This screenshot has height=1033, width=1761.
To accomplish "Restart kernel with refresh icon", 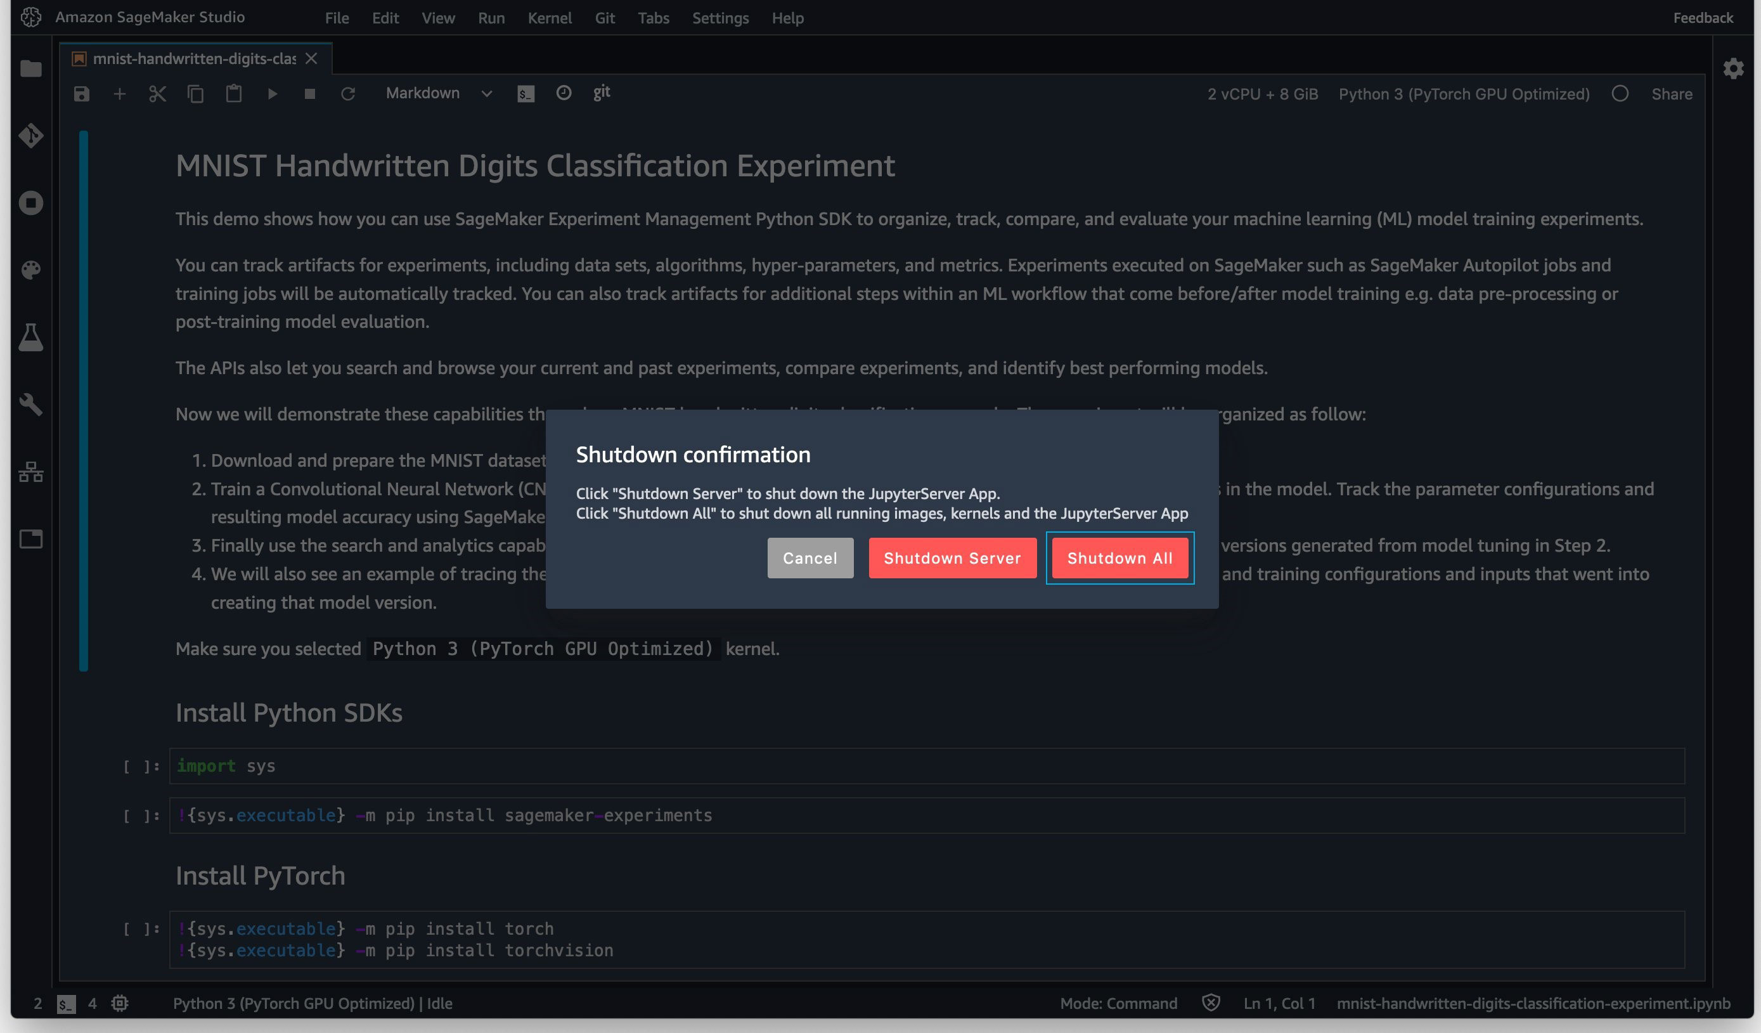I will tap(347, 94).
